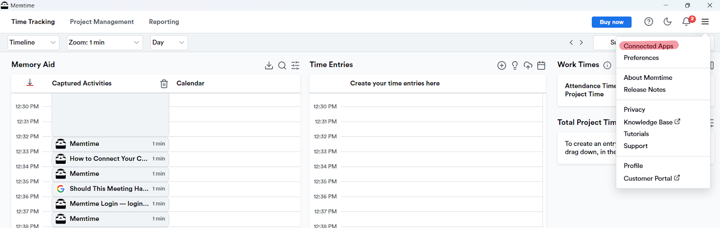This screenshot has height=228, width=720.
Task: Open Profile menu item
Action: pyautogui.click(x=633, y=166)
